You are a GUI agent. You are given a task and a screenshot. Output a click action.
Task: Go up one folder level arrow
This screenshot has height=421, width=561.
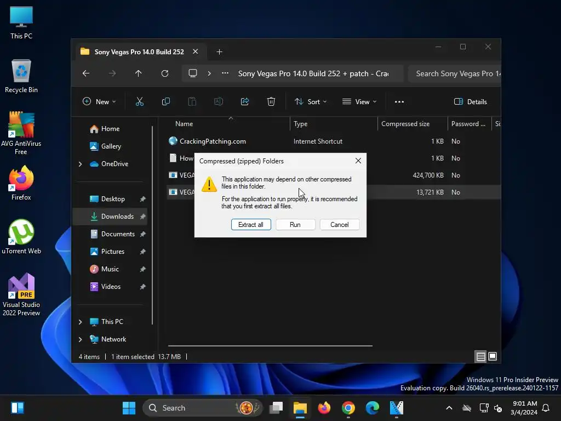tap(139, 73)
